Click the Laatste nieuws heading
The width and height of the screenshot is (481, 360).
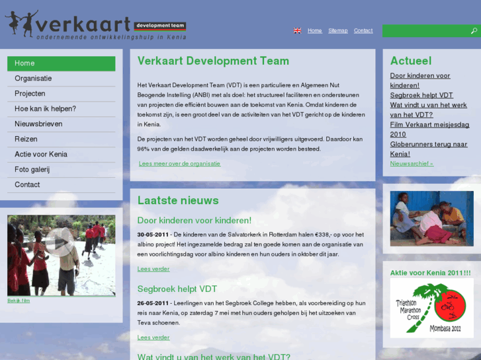click(178, 200)
